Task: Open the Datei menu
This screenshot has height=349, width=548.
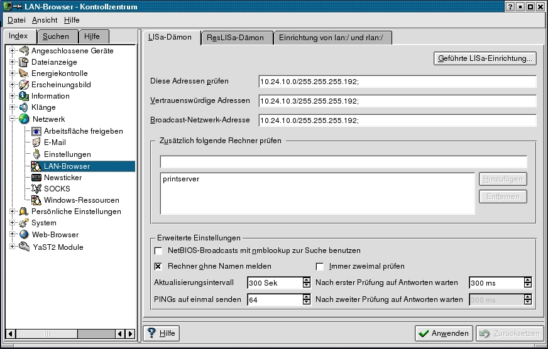Action: (16, 20)
